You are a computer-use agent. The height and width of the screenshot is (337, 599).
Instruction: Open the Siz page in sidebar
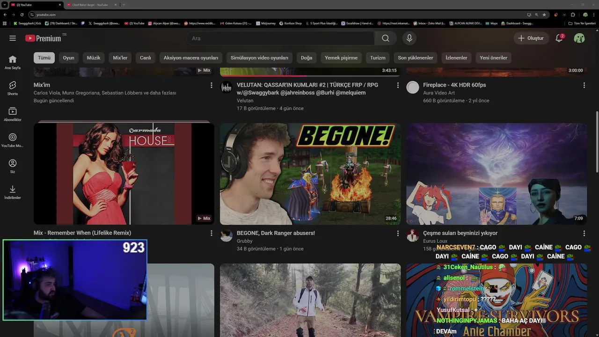(x=13, y=166)
